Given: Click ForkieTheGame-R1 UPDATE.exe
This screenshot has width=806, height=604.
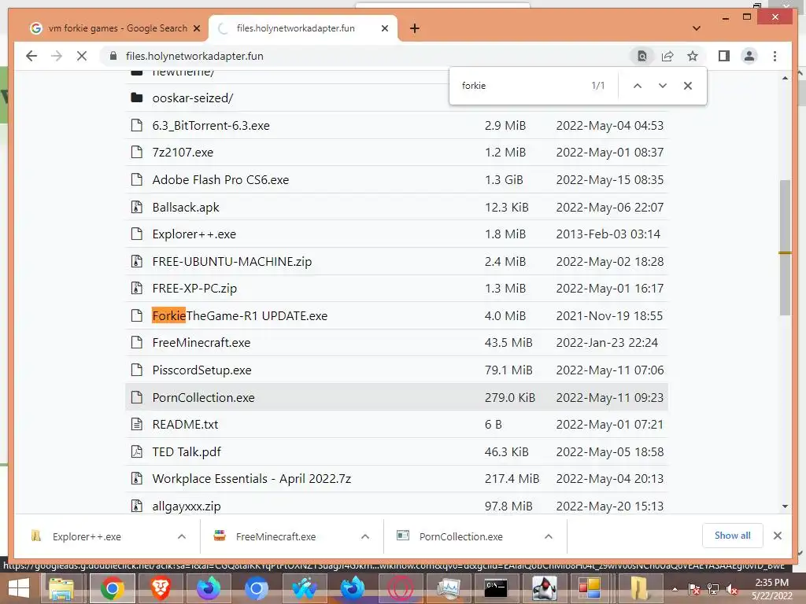Looking at the screenshot, I should tap(239, 316).
